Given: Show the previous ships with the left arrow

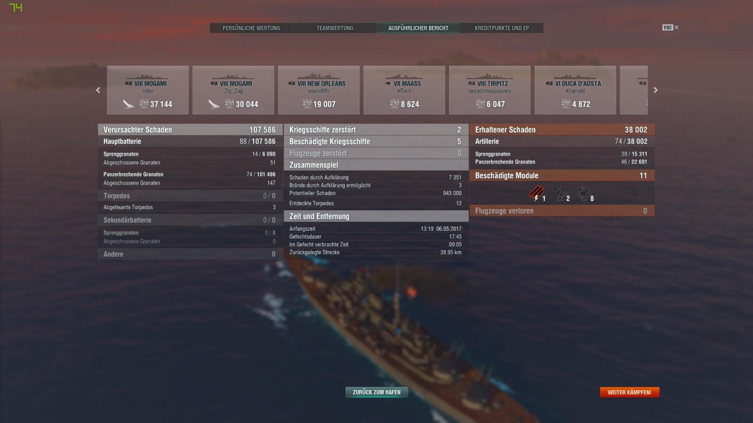Looking at the screenshot, I should (98, 90).
